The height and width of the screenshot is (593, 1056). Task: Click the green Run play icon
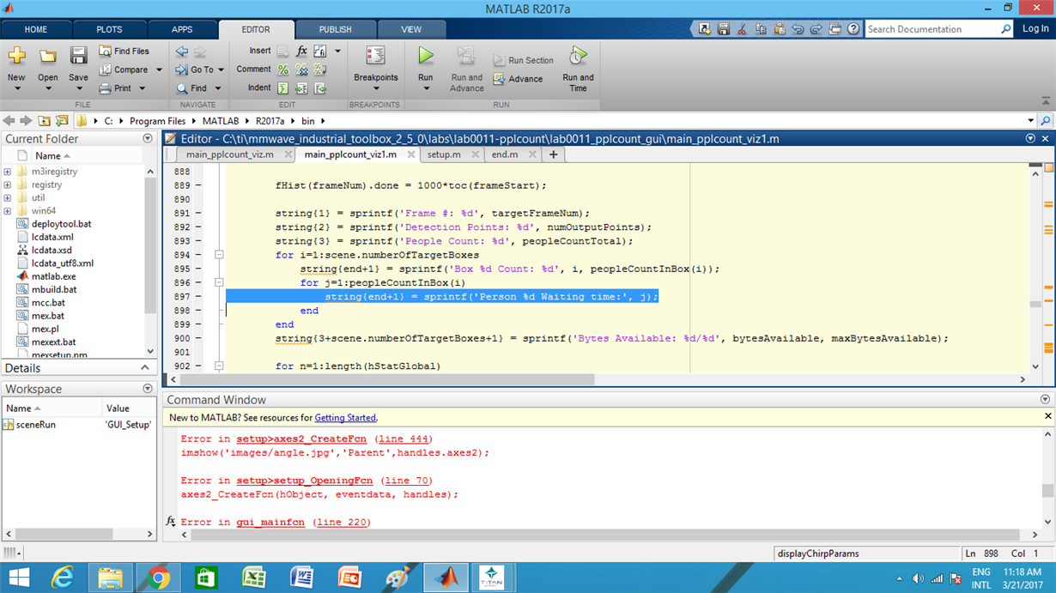click(x=425, y=57)
